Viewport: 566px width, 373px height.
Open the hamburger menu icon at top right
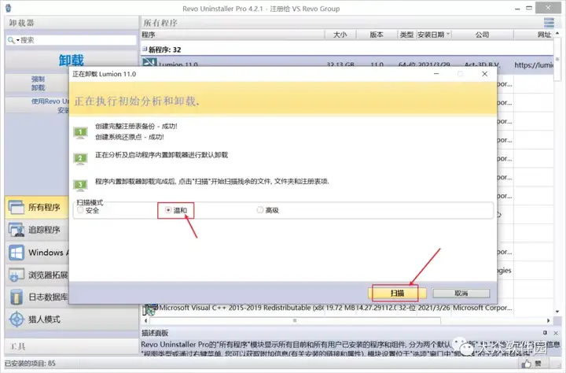pyautogui.click(x=549, y=23)
